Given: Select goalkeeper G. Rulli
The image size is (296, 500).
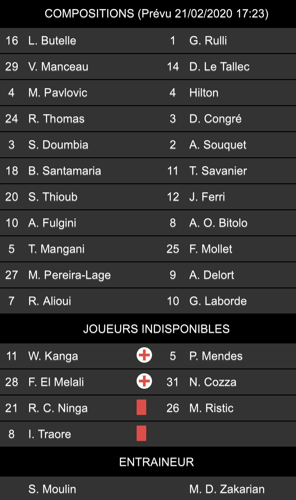Looking at the screenshot, I should click(x=208, y=41).
